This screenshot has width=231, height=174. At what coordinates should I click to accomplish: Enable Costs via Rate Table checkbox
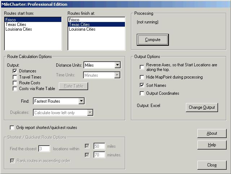click(x=15, y=89)
